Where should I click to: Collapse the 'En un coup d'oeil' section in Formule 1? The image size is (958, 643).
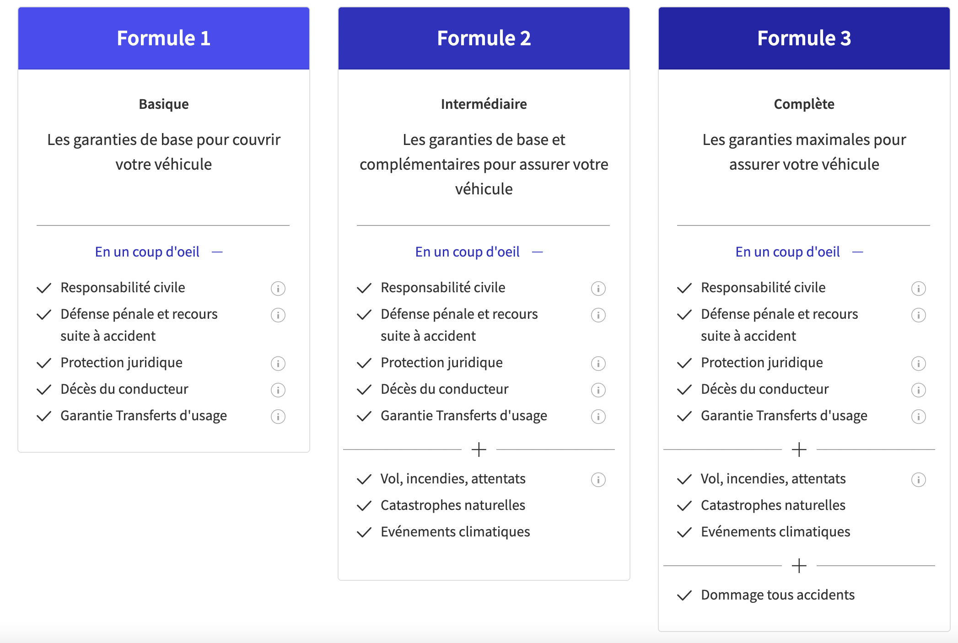(218, 251)
